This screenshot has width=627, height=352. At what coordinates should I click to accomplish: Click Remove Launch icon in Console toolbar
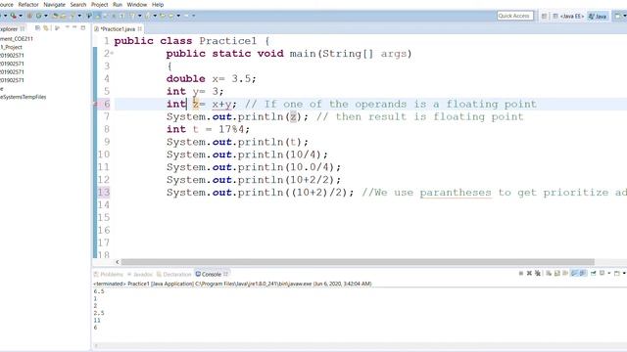(529, 274)
